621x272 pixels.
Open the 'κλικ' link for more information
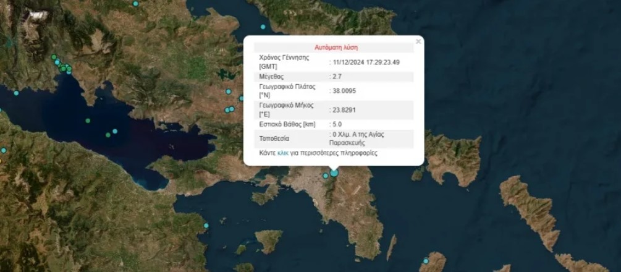tap(283, 152)
